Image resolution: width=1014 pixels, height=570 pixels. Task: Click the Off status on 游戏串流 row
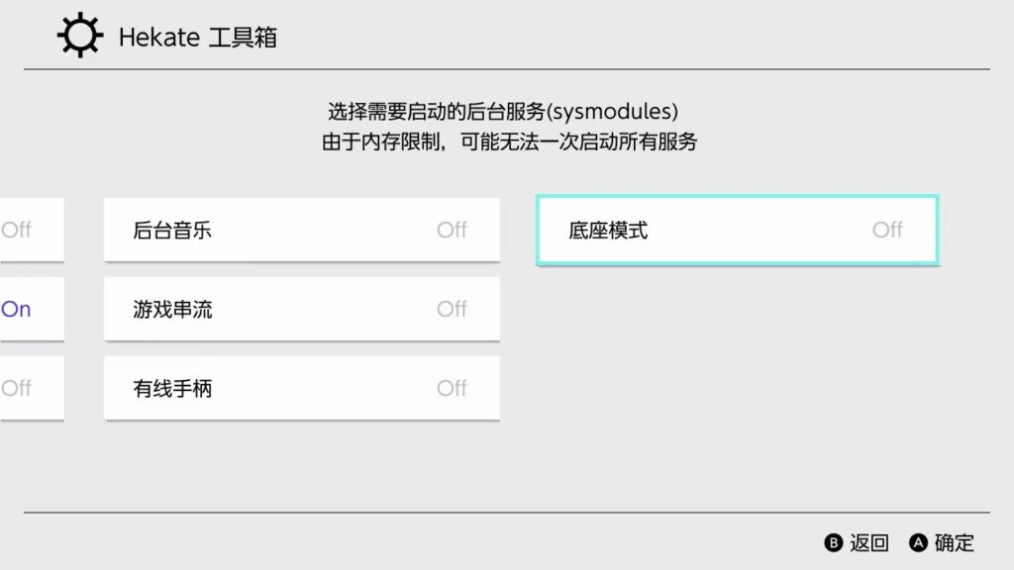point(452,309)
